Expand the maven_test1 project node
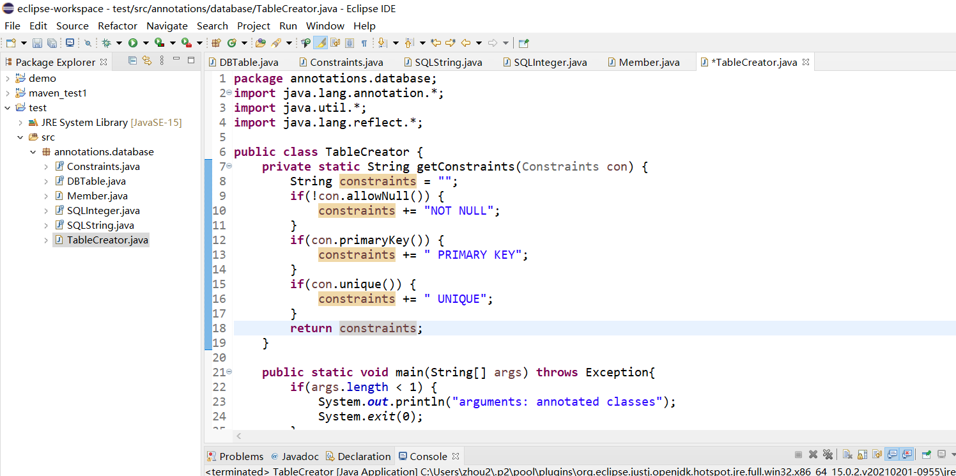 [8, 93]
